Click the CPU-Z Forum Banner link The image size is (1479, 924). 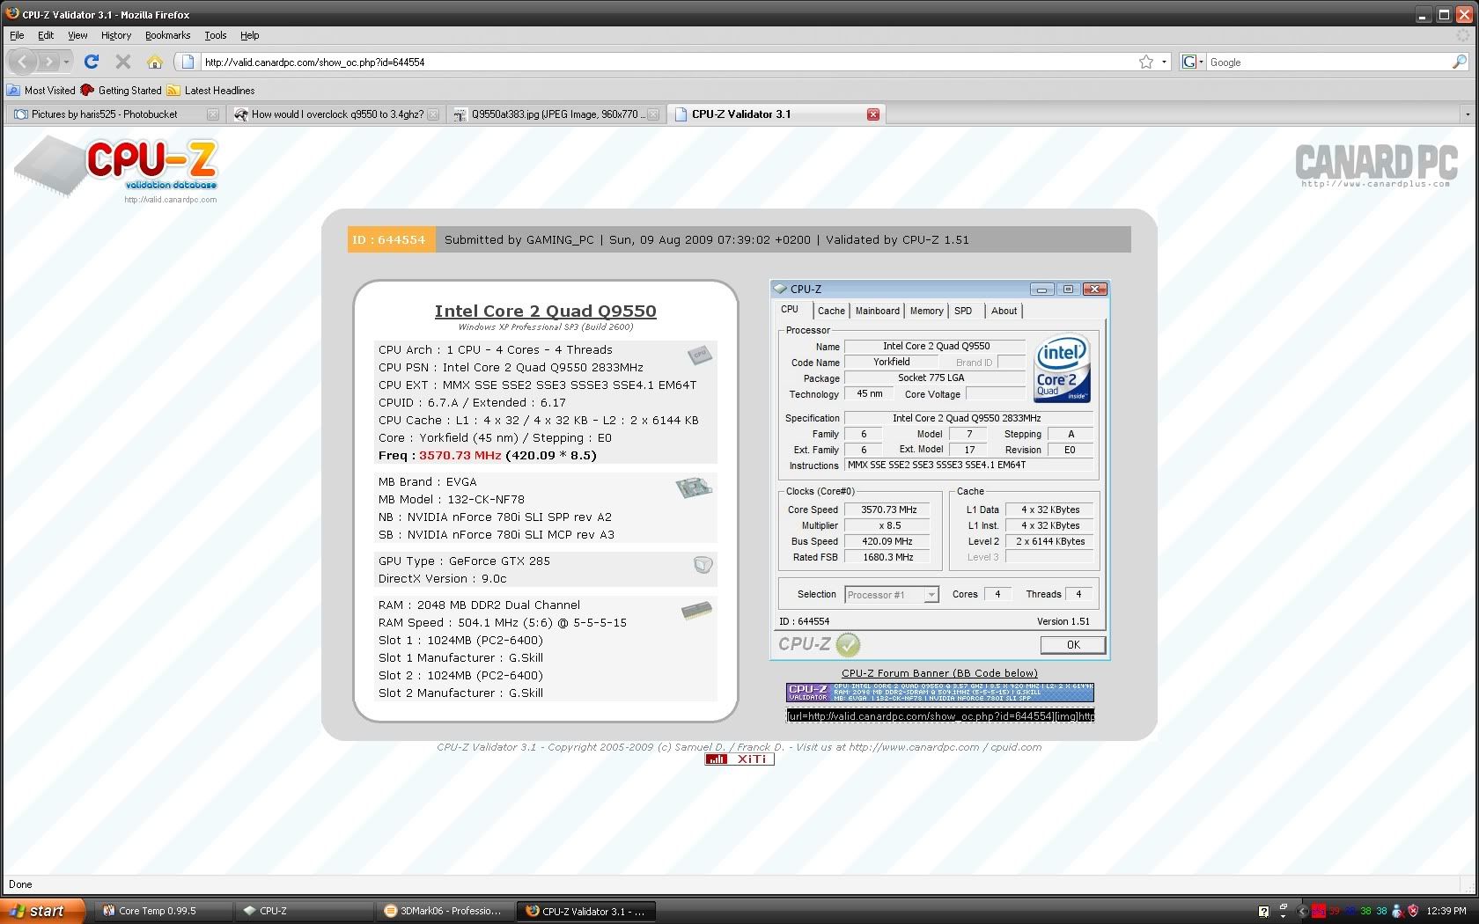[939, 673]
